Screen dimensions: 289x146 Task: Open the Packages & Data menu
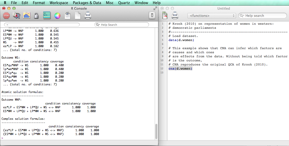[87, 3]
